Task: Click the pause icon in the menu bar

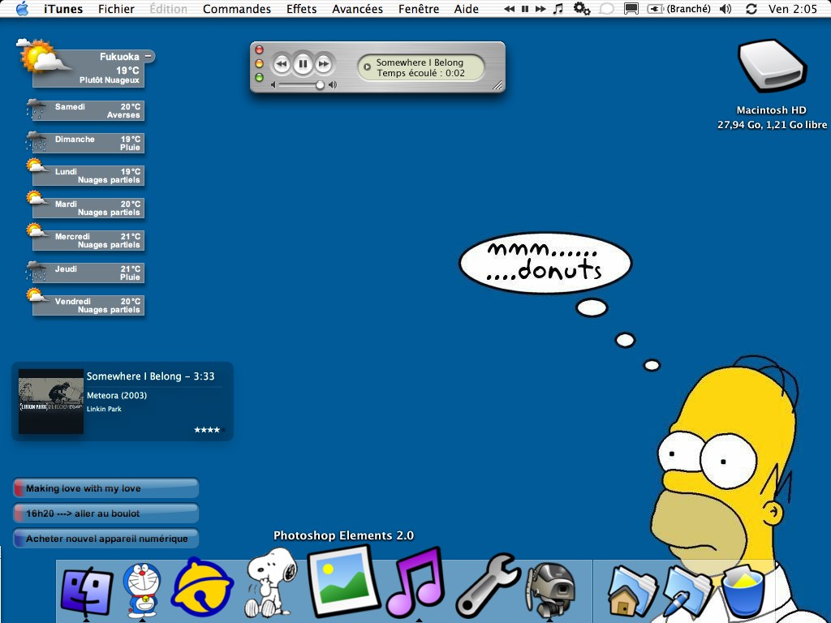Action: tap(525, 9)
